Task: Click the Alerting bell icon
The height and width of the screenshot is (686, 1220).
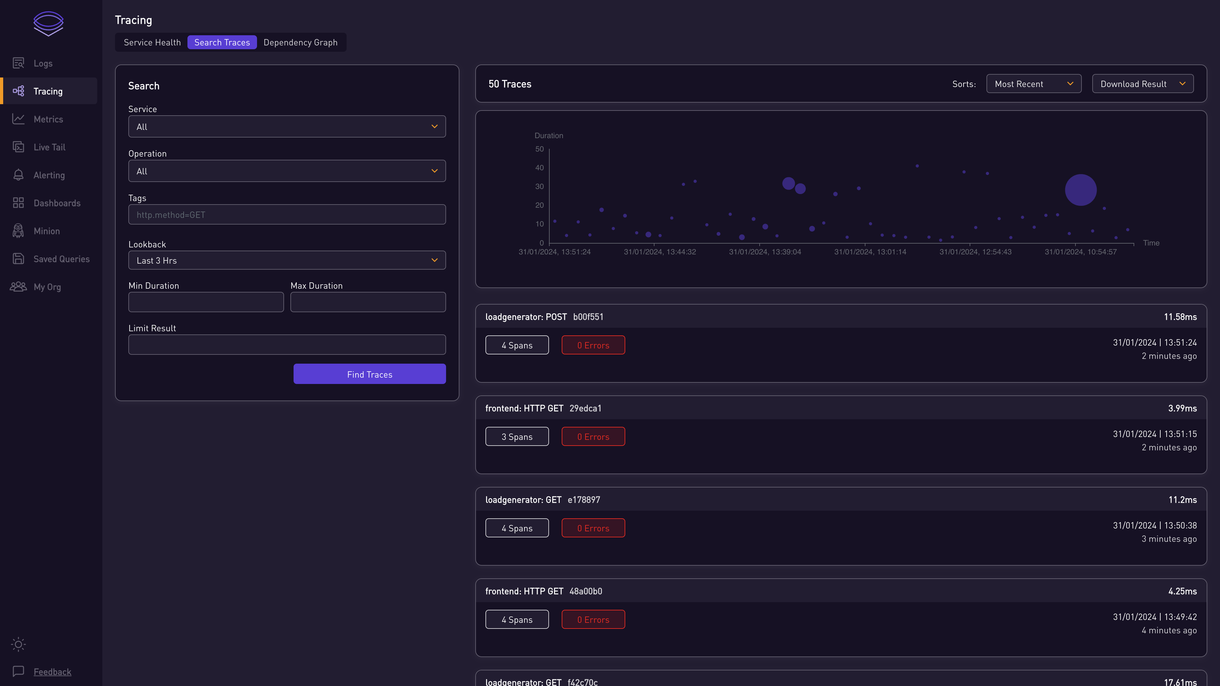Action: coord(18,175)
